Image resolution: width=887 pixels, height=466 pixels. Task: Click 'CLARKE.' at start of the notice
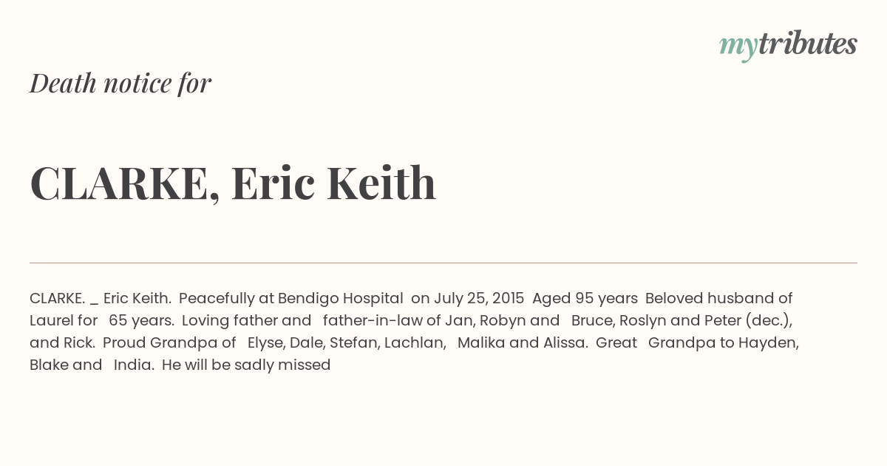pos(57,298)
